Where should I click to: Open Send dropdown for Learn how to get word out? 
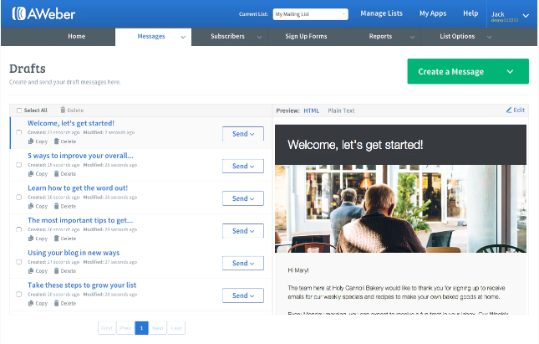click(243, 198)
